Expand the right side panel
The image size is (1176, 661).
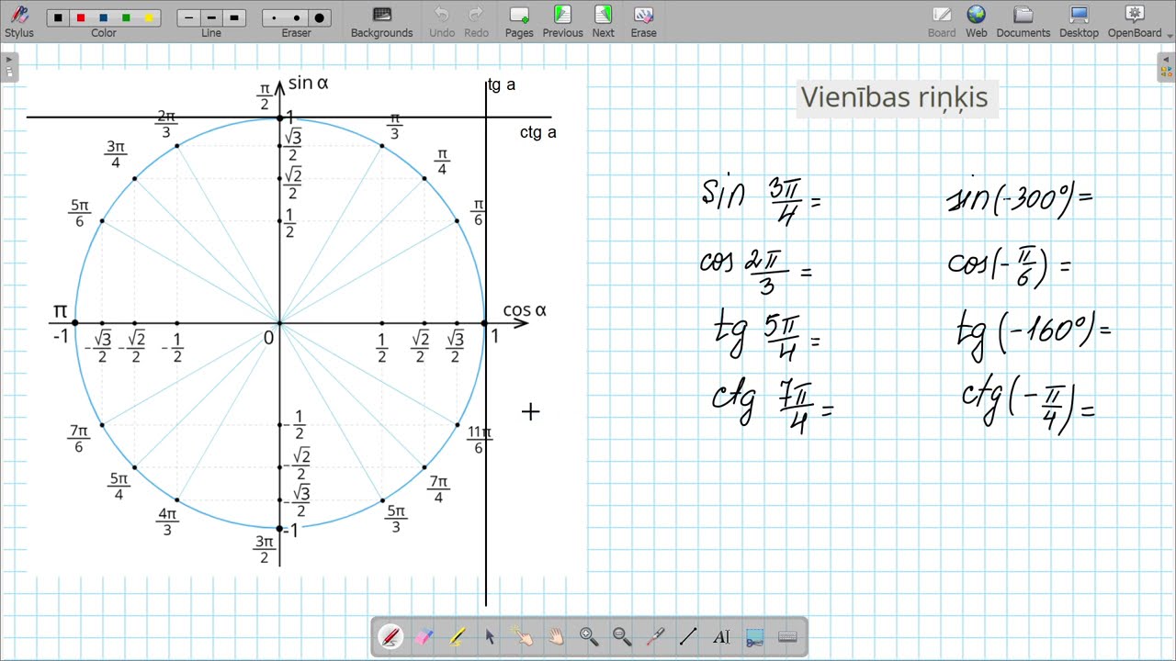click(x=1166, y=67)
